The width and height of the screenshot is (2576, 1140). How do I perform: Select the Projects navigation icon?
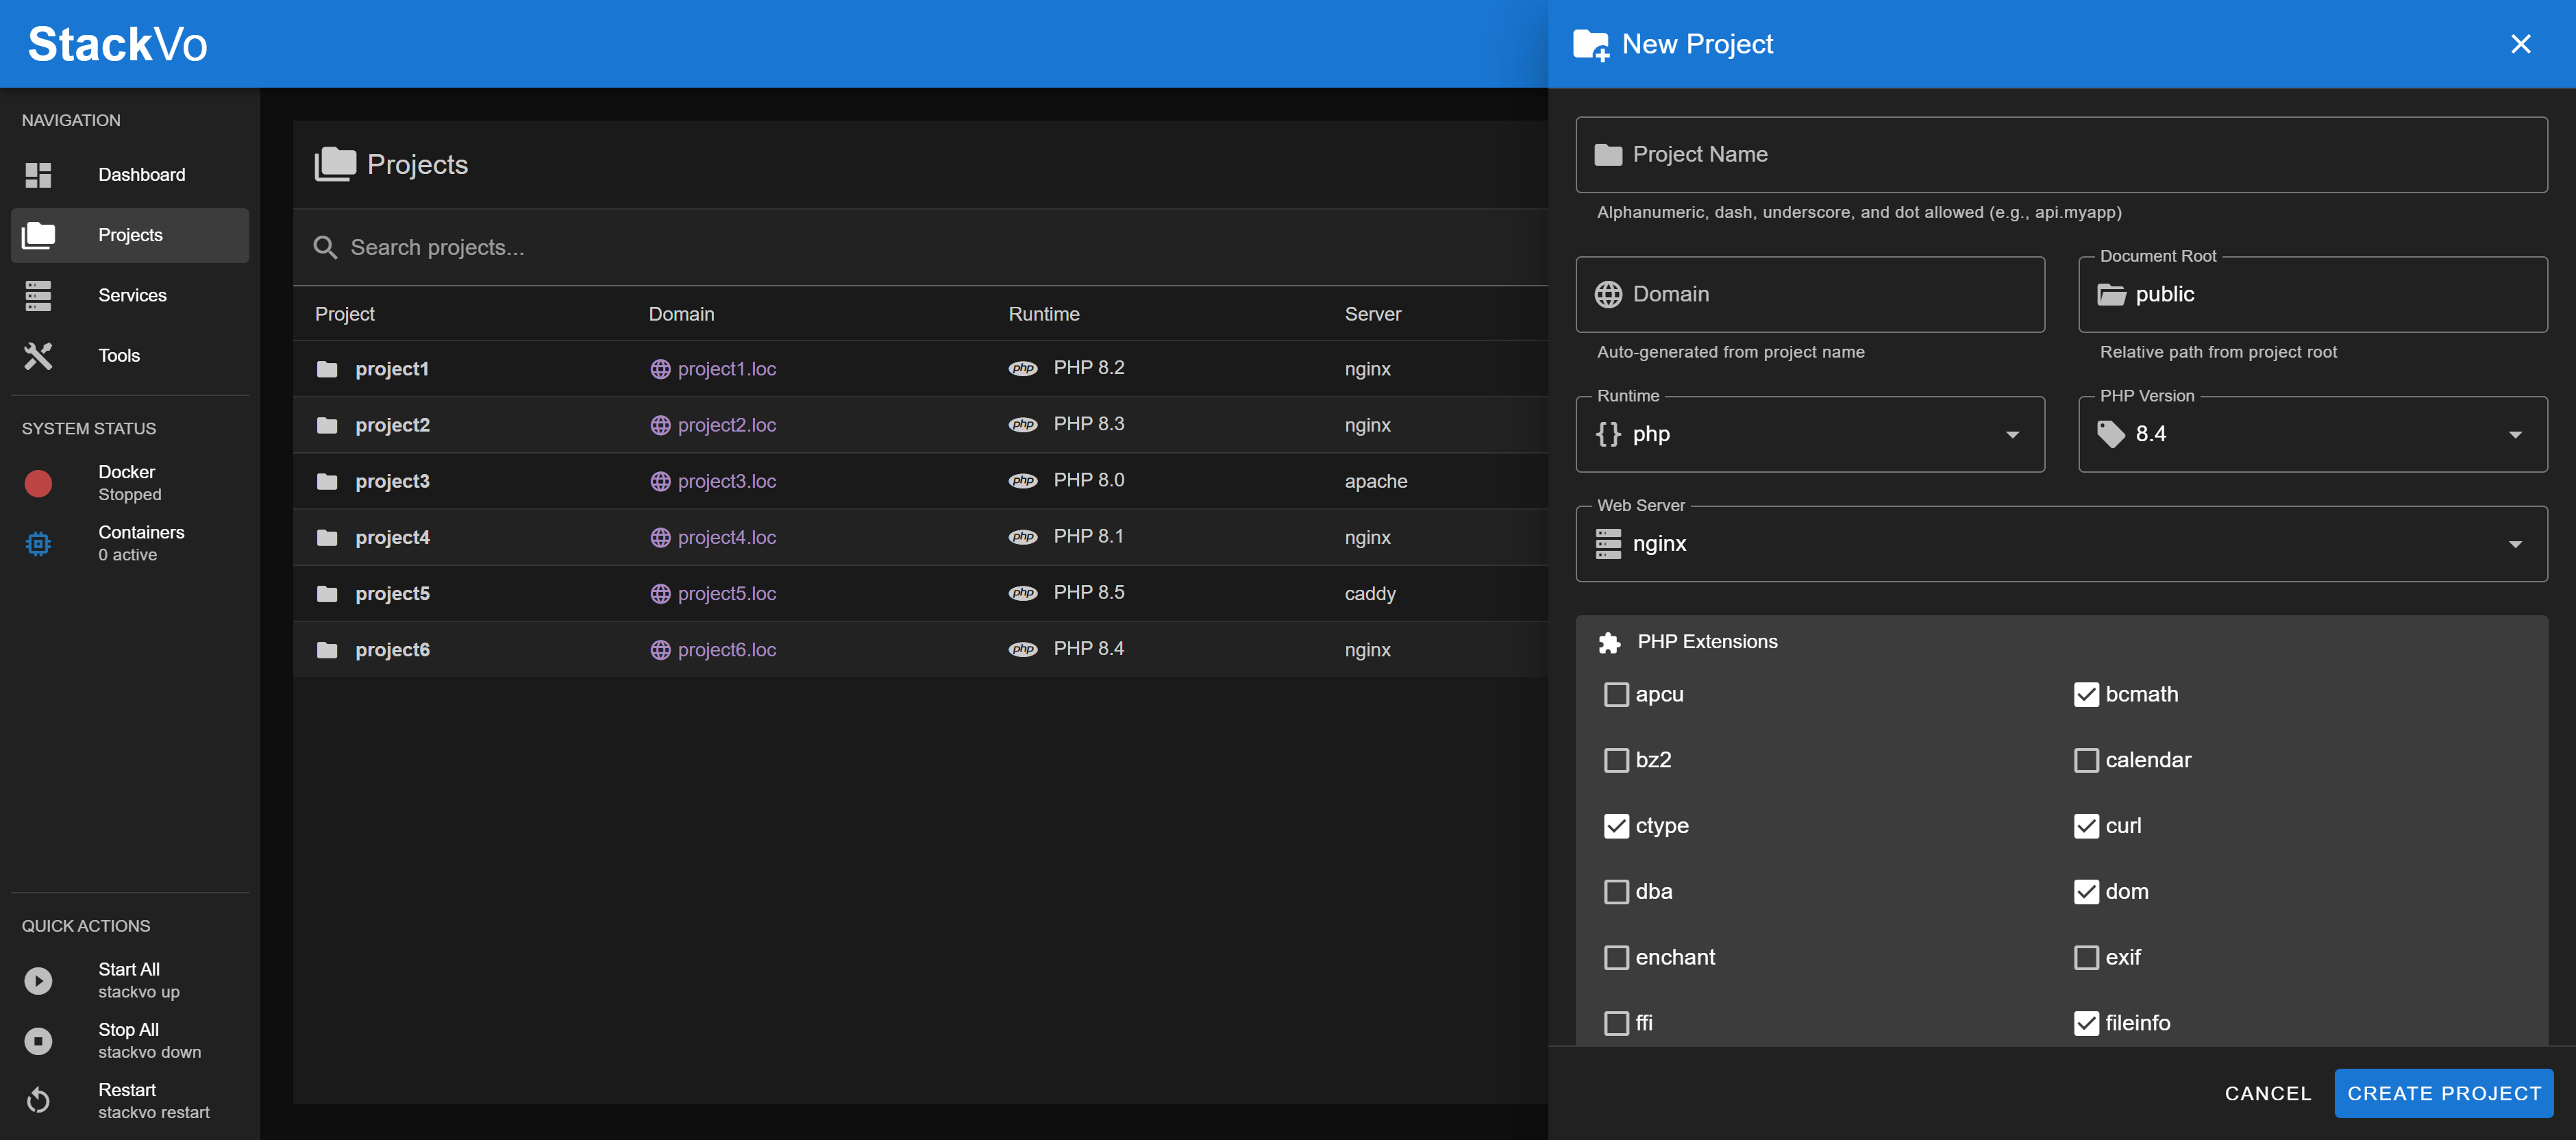[x=38, y=235]
